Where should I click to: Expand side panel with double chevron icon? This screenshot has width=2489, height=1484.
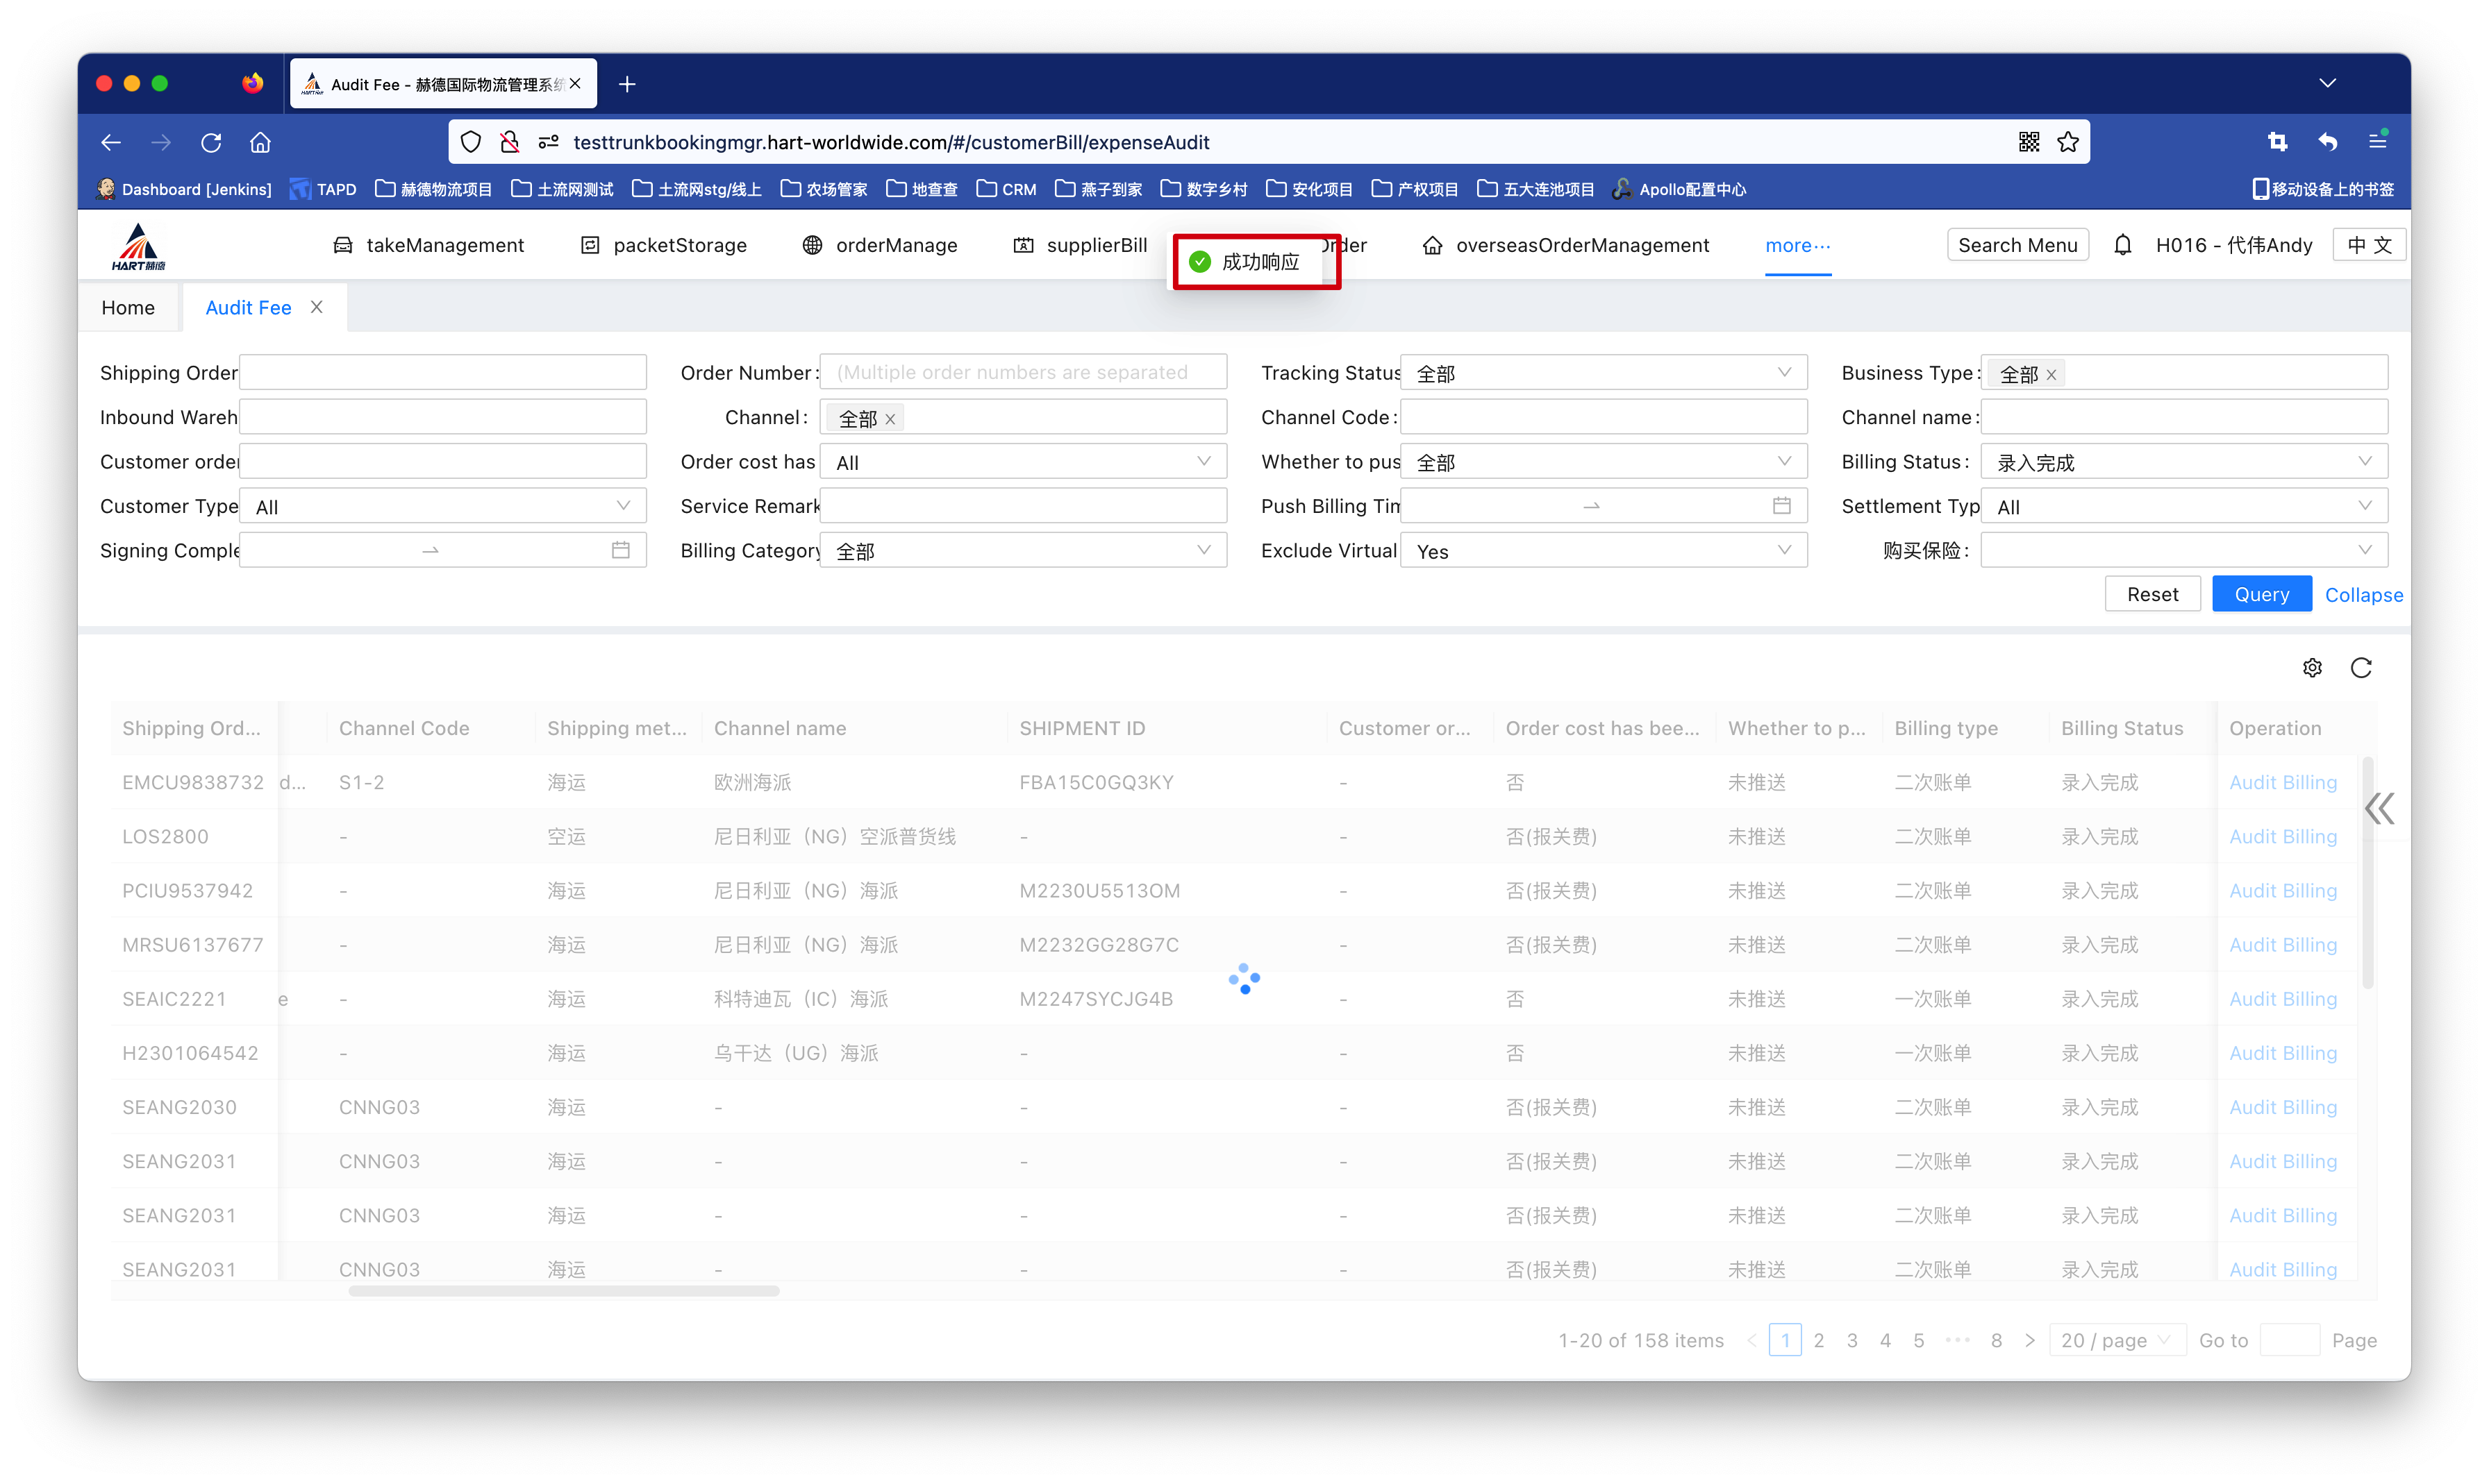click(x=2379, y=808)
